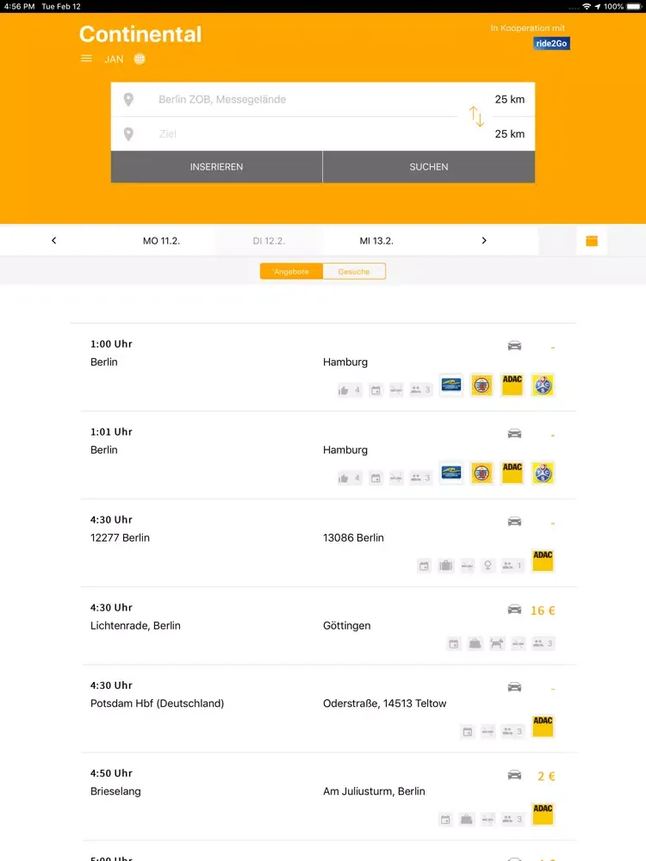This screenshot has height=861, width=646.
Task: Tap the location pin beside Ziel field
Action: pyautogui.click(x=128, y=134)
